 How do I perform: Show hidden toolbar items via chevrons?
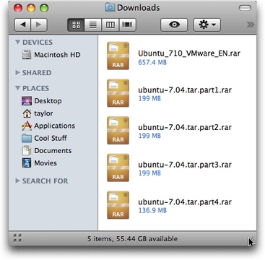coord(251,25)
